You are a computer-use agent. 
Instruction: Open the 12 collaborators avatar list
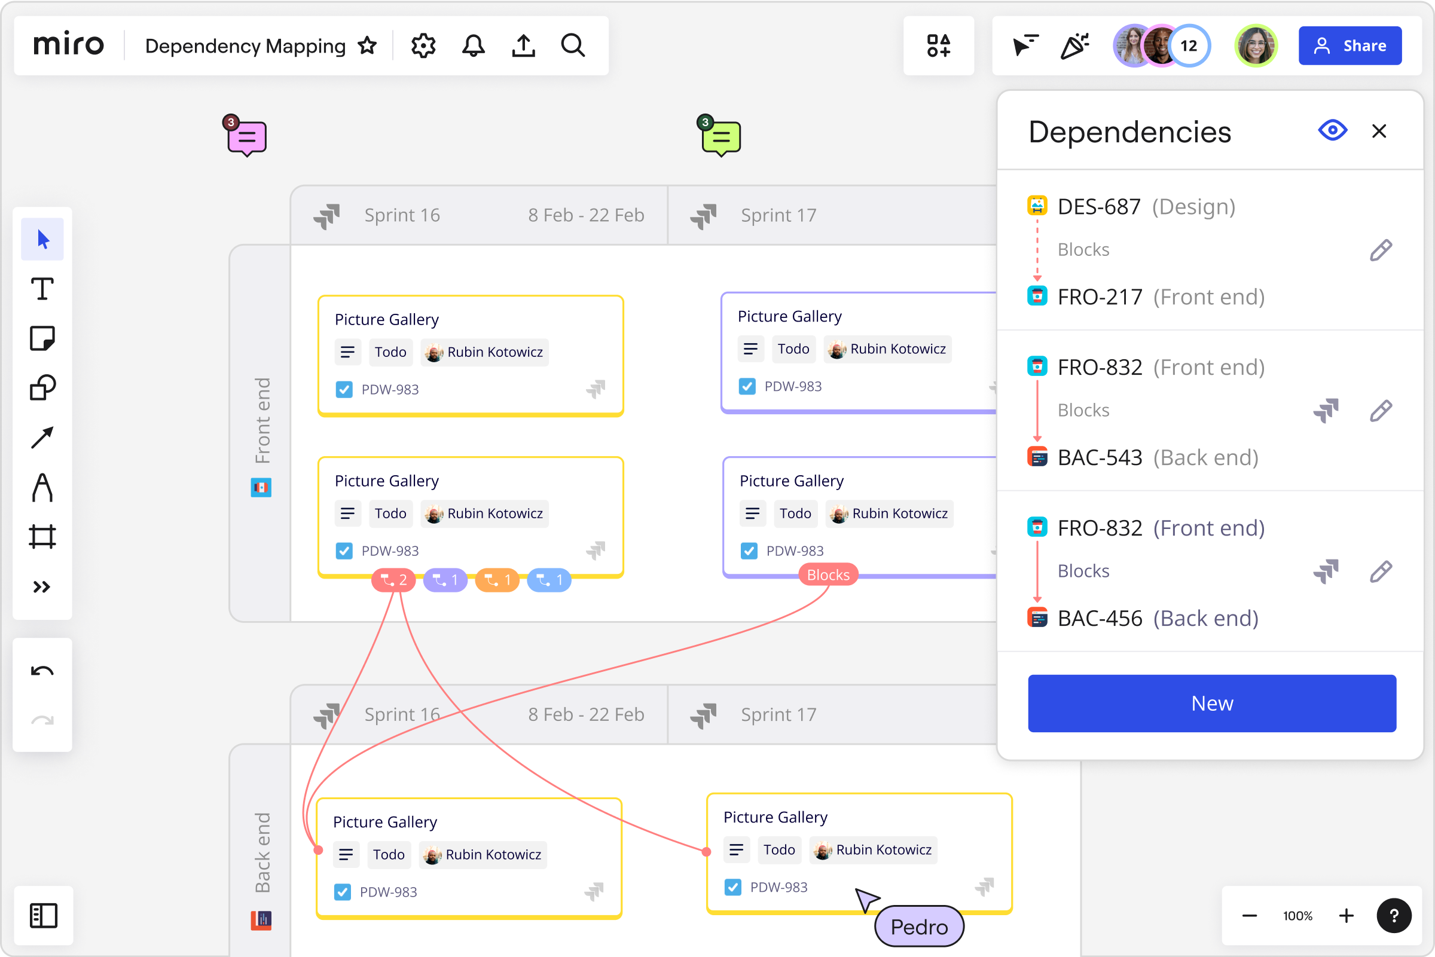pos(1188,46)
